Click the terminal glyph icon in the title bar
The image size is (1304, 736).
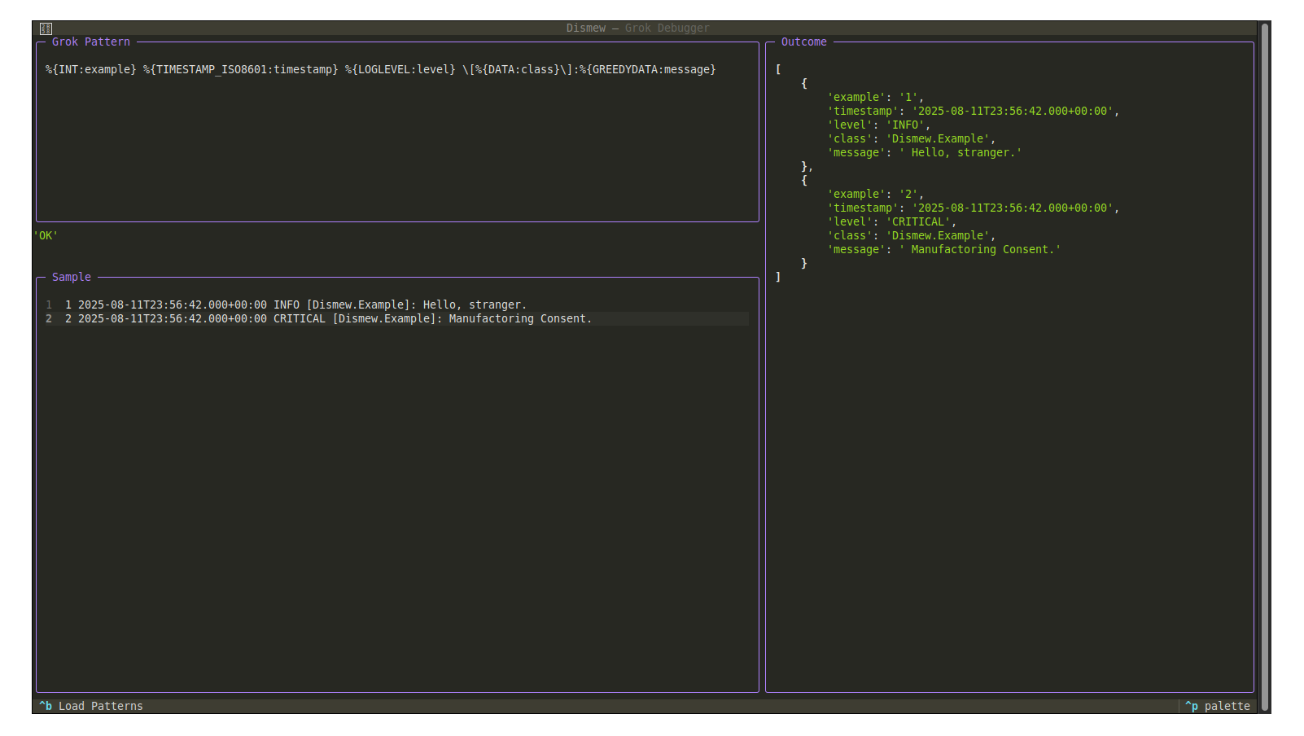46,28
